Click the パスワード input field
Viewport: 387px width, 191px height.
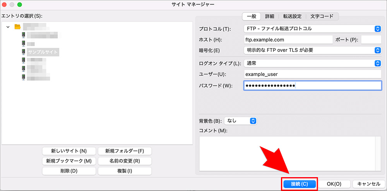point(313,85)
